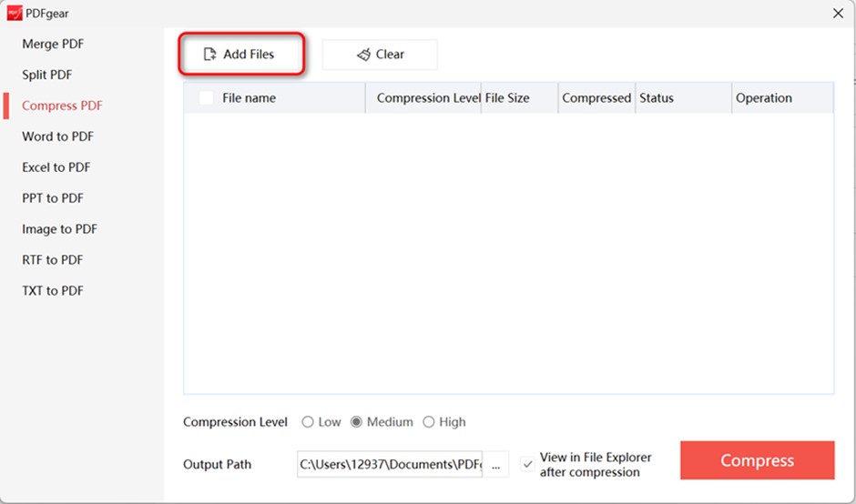Open Image to PDF converter
The height and width of the screenshot is (504, 856).
click(59, 229)
